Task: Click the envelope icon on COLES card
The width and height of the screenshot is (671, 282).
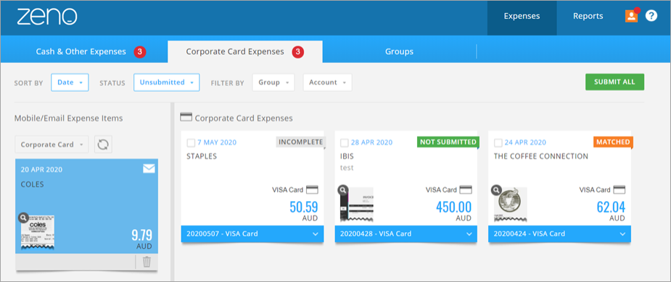Action: click(x=149, y=169)
